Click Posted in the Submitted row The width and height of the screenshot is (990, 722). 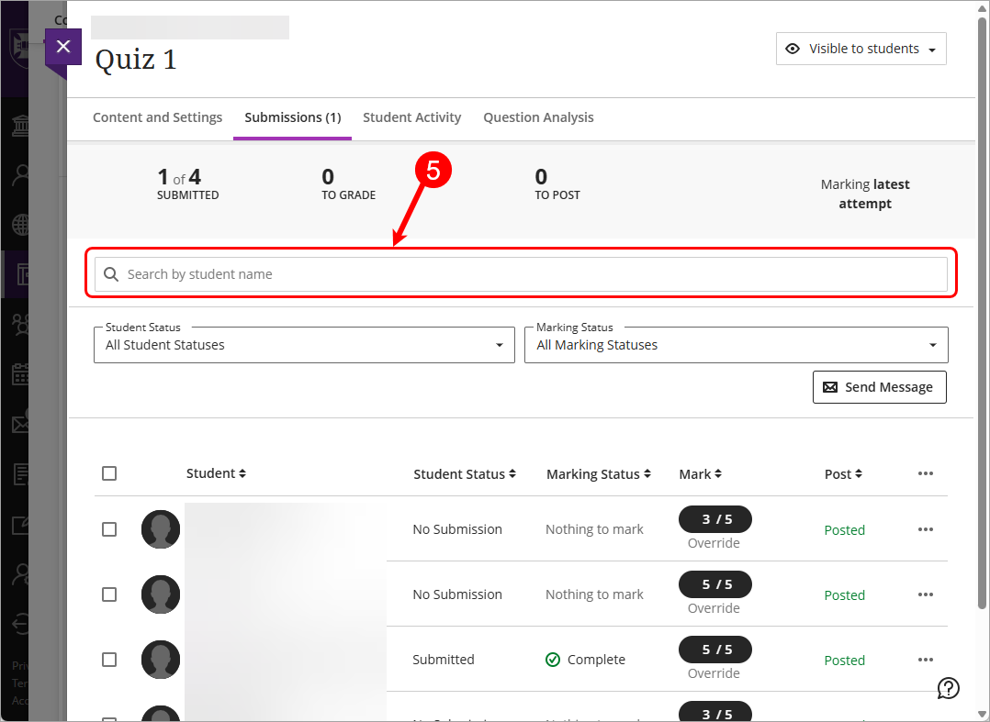click(844, 661)
